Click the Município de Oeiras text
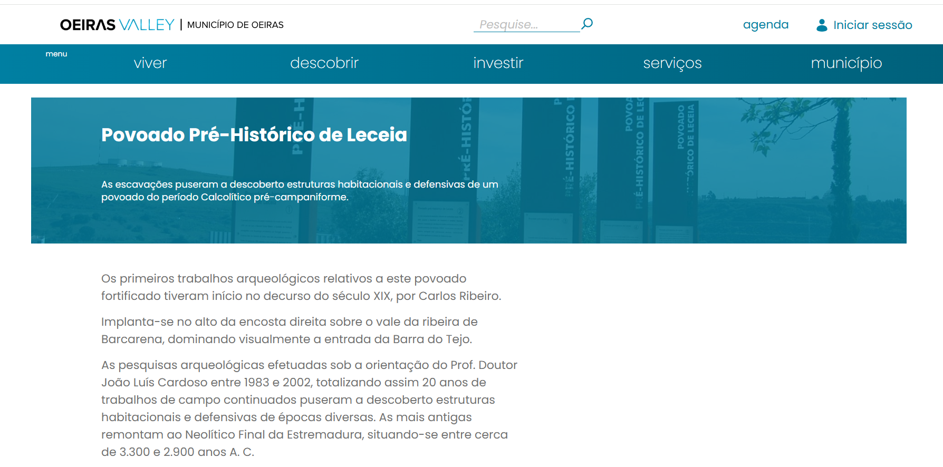Image resolution: width=943 pixels, height=467 pixels. tap(235, 25)
